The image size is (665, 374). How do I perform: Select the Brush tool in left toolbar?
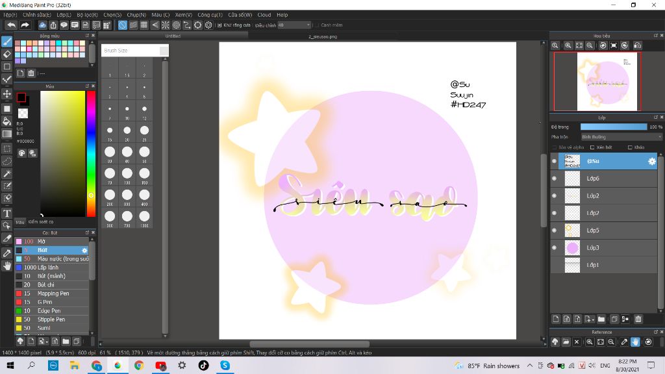pyautogui.click(x=6, y=42)
